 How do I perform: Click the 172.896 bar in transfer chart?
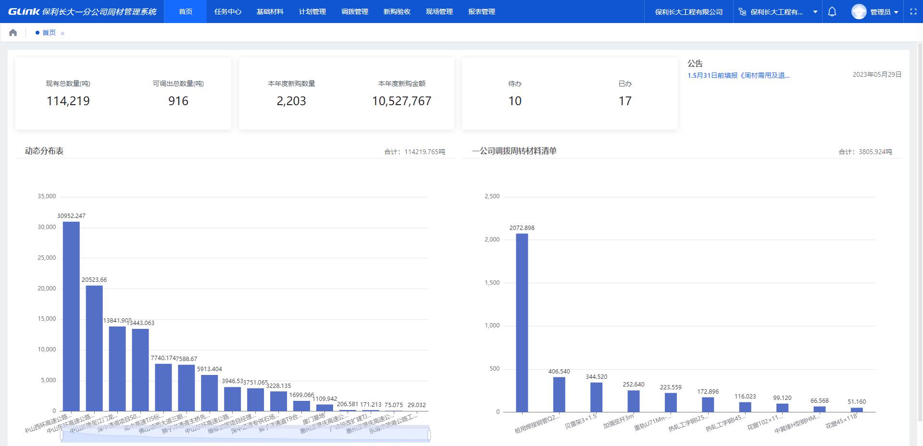tap(708, 405)
